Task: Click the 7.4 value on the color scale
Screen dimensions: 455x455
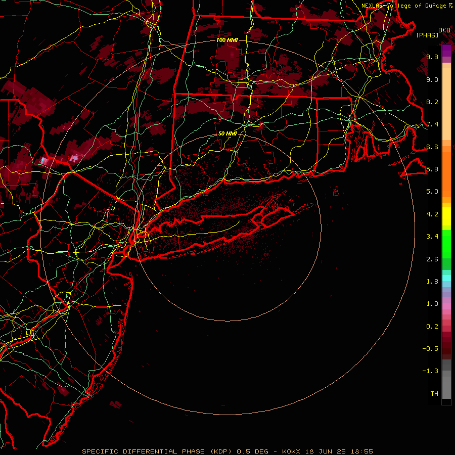Action: coord(432,124)
